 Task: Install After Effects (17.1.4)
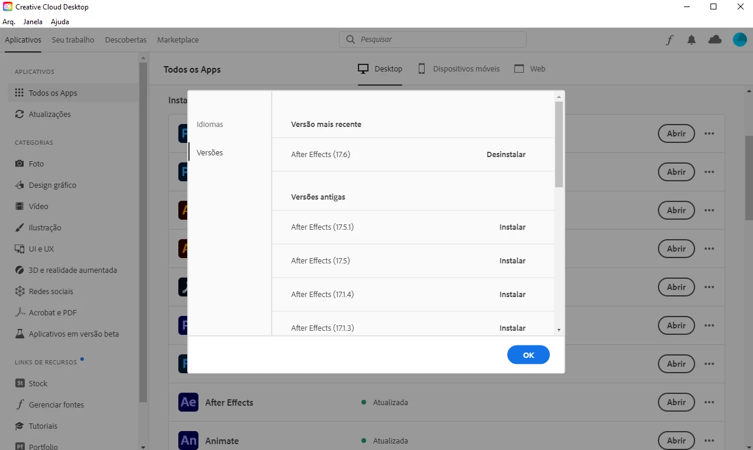click(513, 295)
